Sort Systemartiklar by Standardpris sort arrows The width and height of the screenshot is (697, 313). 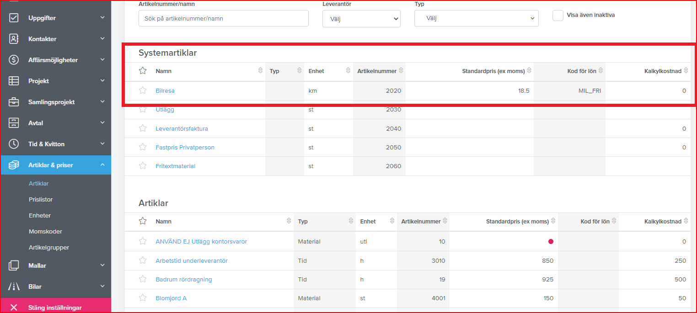[x=529, y=71]
